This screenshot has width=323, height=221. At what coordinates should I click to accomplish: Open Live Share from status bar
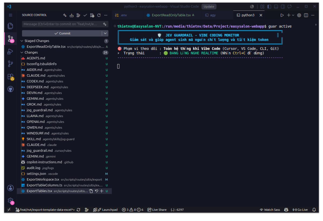(x=157, y=210)
